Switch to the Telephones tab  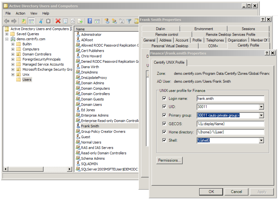click(x=215, y=40)
